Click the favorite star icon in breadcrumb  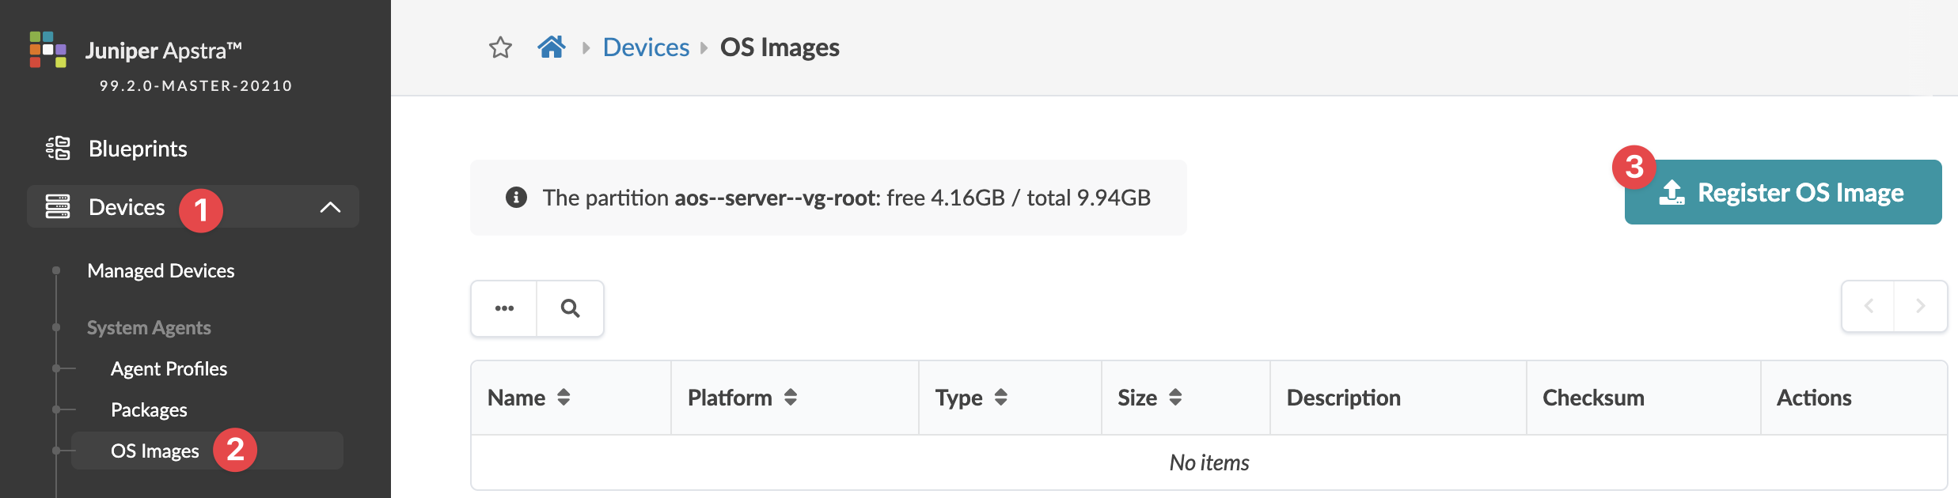(x=500, y=47)
